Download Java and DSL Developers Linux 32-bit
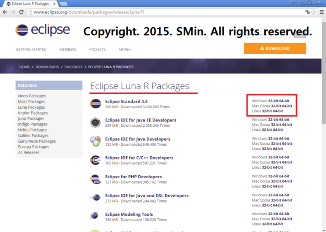 [x=267, y=205]
